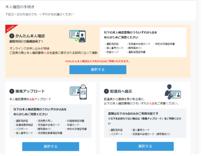This screenshot has height=156, width=203.
Task: Click 印鑑登録証明書 in upload list
Action: [76, 121]
